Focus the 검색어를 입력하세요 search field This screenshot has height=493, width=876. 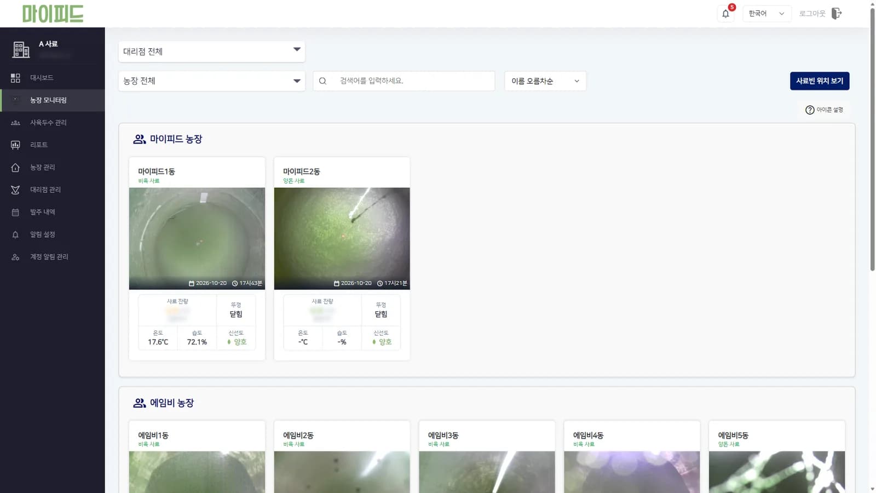pyautogui.click(x=404, y=81)
